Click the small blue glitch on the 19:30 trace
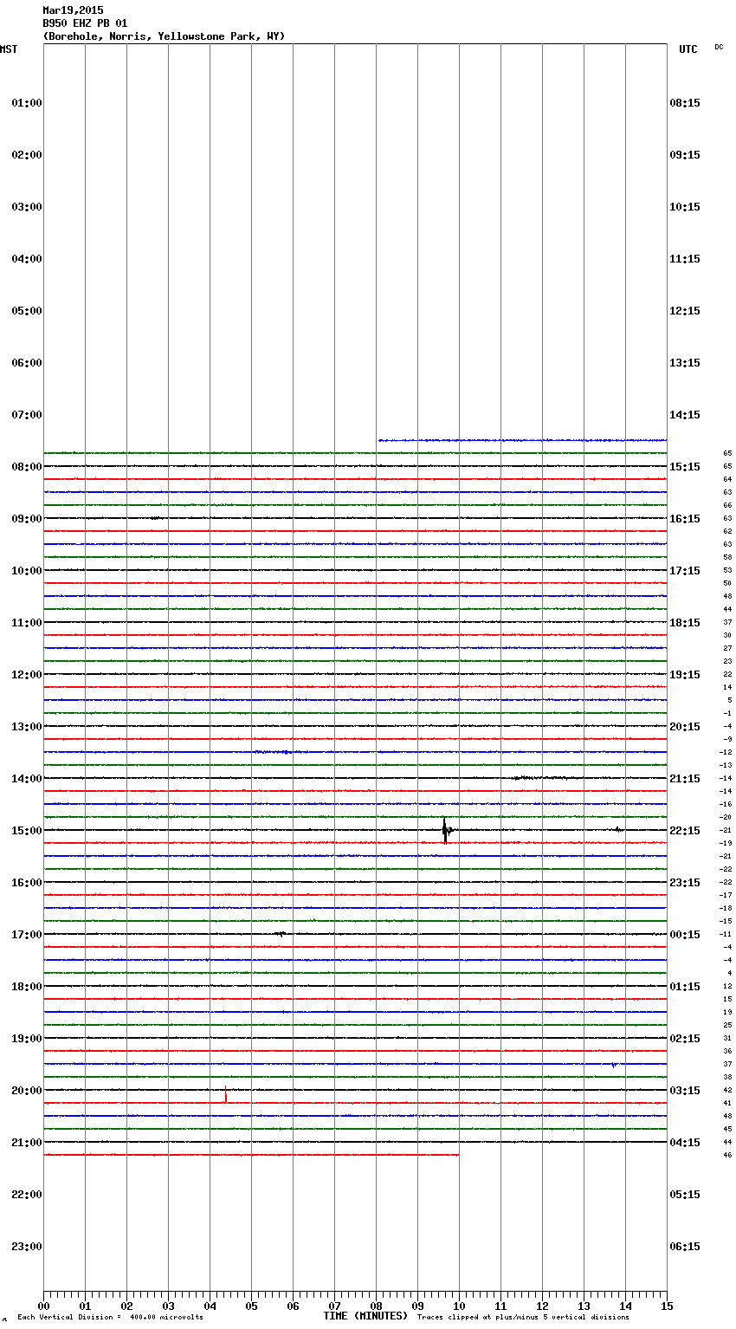Viewport: 736px width, 1329px height. pos(614,1065)
